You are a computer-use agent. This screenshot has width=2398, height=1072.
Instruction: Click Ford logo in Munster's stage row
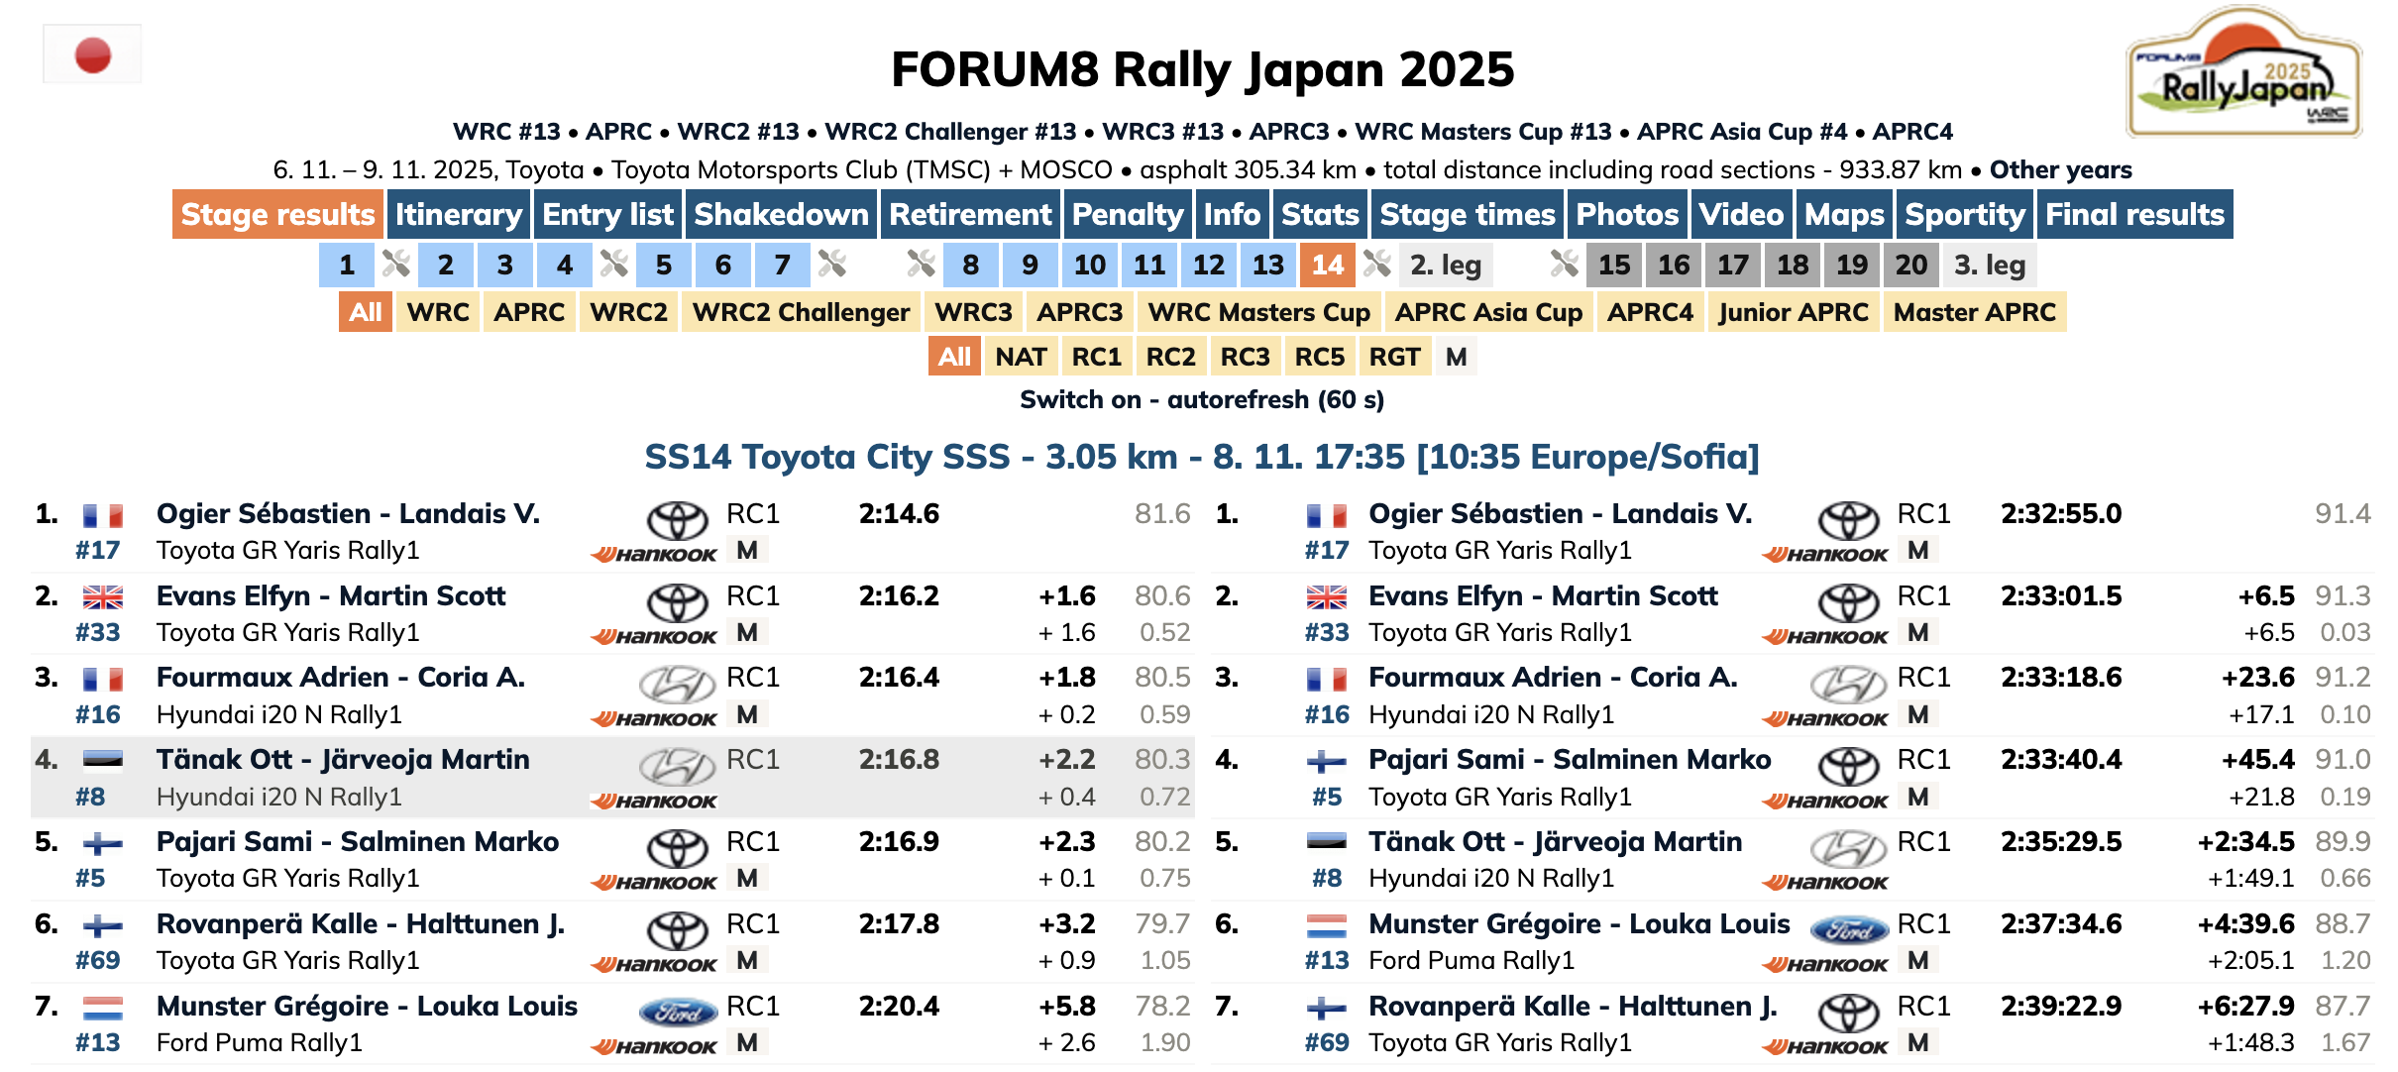click(678, 1013)
